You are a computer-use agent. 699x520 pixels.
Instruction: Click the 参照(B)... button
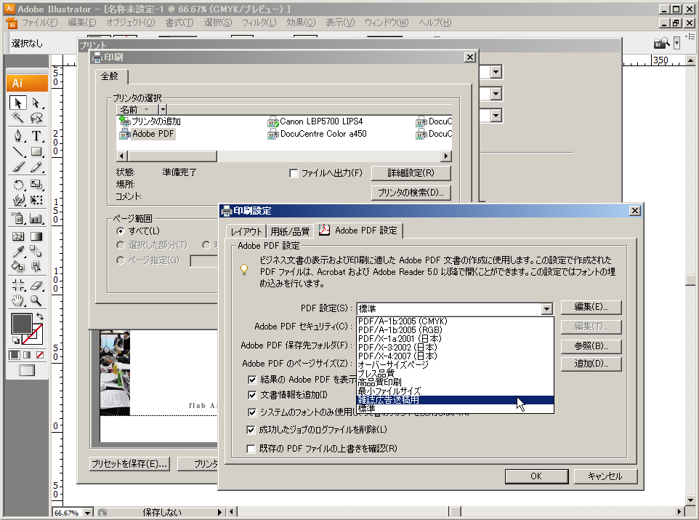(x=591, y=346)
